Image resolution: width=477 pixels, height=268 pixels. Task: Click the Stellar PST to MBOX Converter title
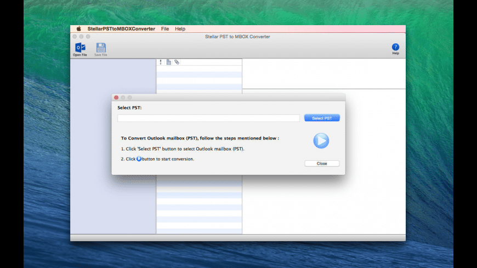237,37
